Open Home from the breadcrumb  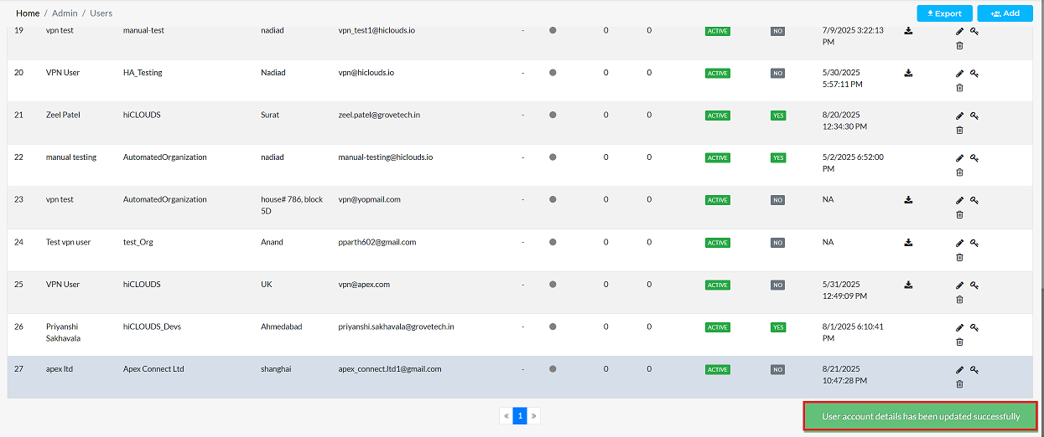[28, 13]
